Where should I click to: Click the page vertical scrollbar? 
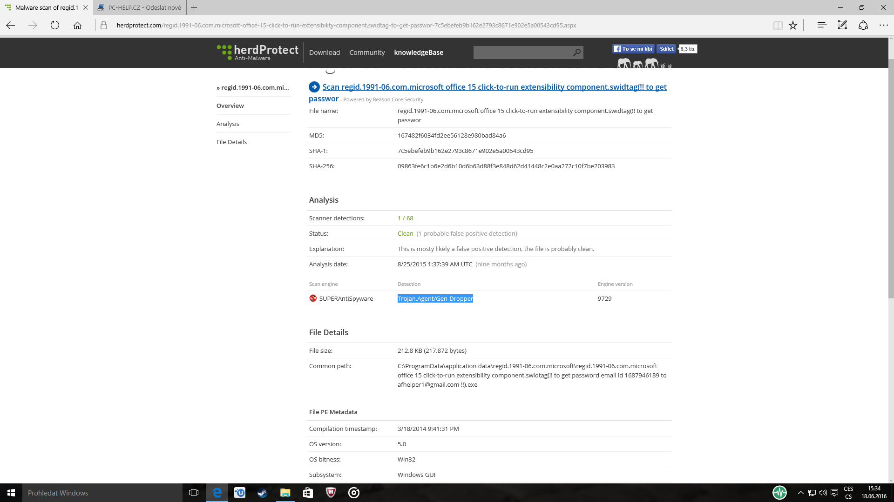891,186
